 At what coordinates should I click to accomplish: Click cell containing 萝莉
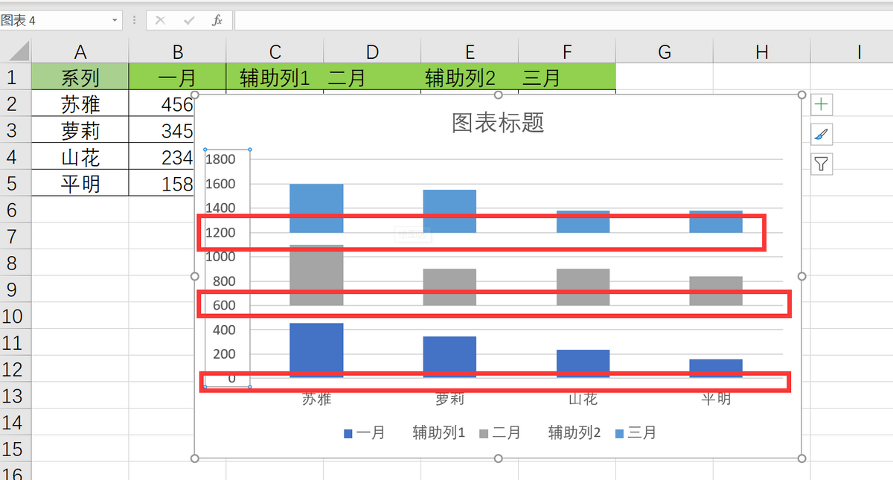pos(80,131)
